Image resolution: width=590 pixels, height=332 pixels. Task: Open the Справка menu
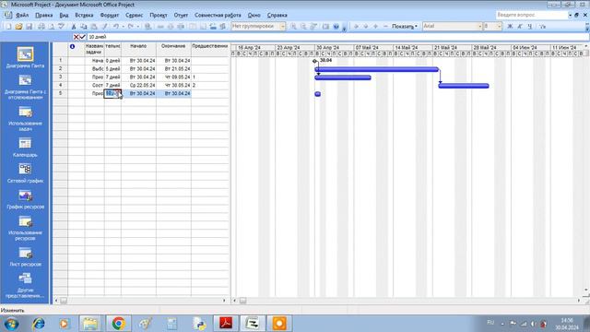[277, 15]
